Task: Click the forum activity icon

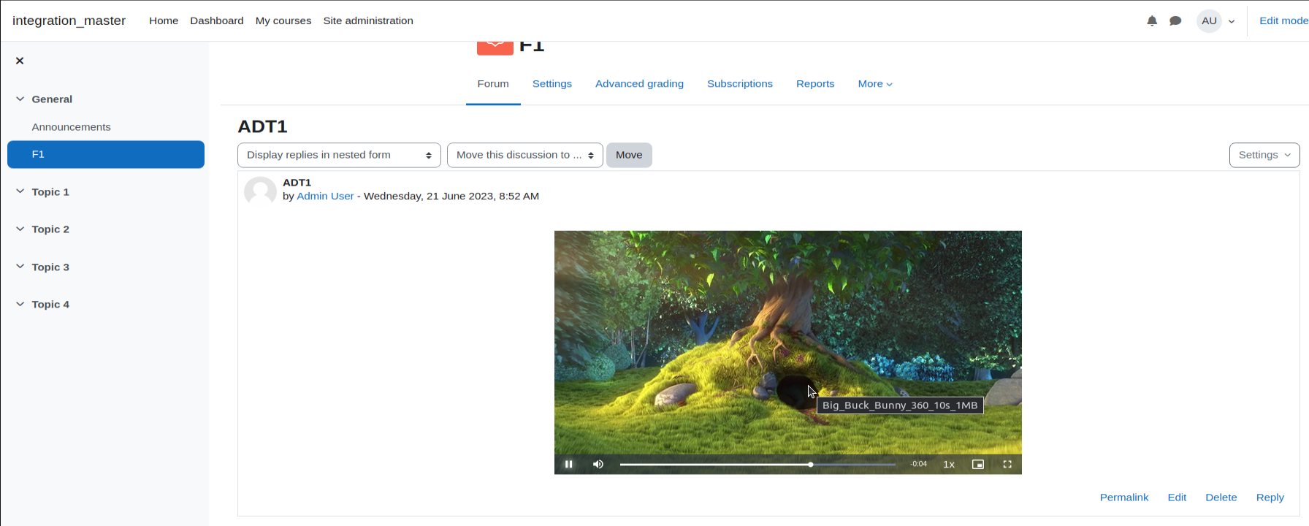Action: (x=495, y=47)
